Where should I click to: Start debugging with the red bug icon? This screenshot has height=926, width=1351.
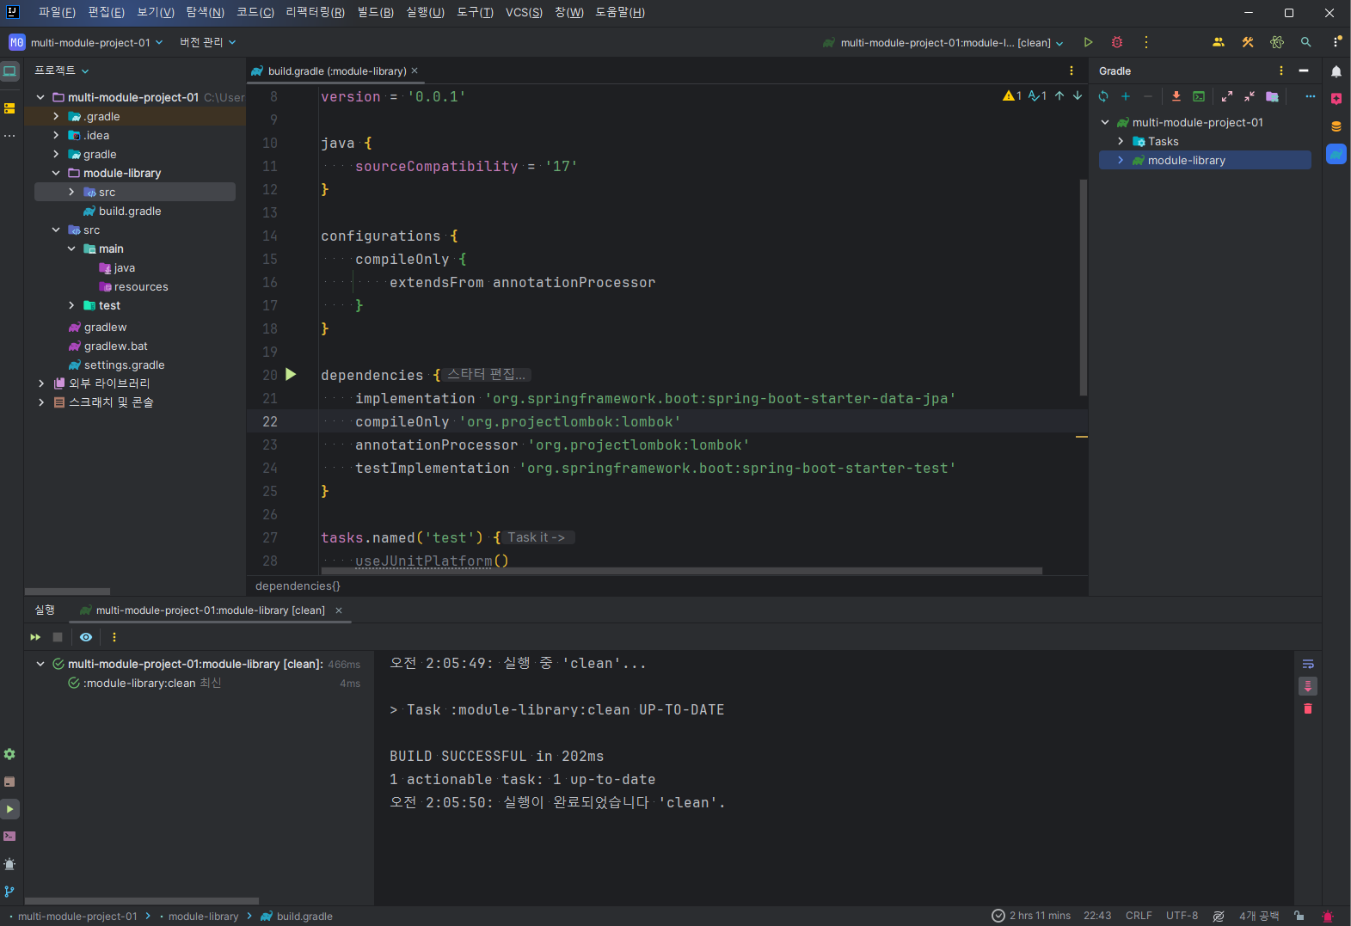click(1117, 42)
